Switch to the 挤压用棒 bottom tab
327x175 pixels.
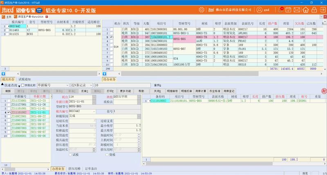[75, 168]
